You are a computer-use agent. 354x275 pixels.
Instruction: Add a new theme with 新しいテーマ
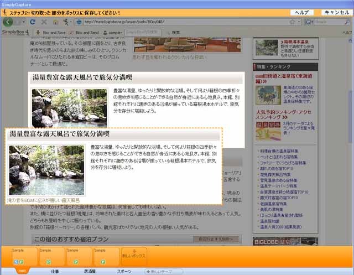(x=164, y=271)
